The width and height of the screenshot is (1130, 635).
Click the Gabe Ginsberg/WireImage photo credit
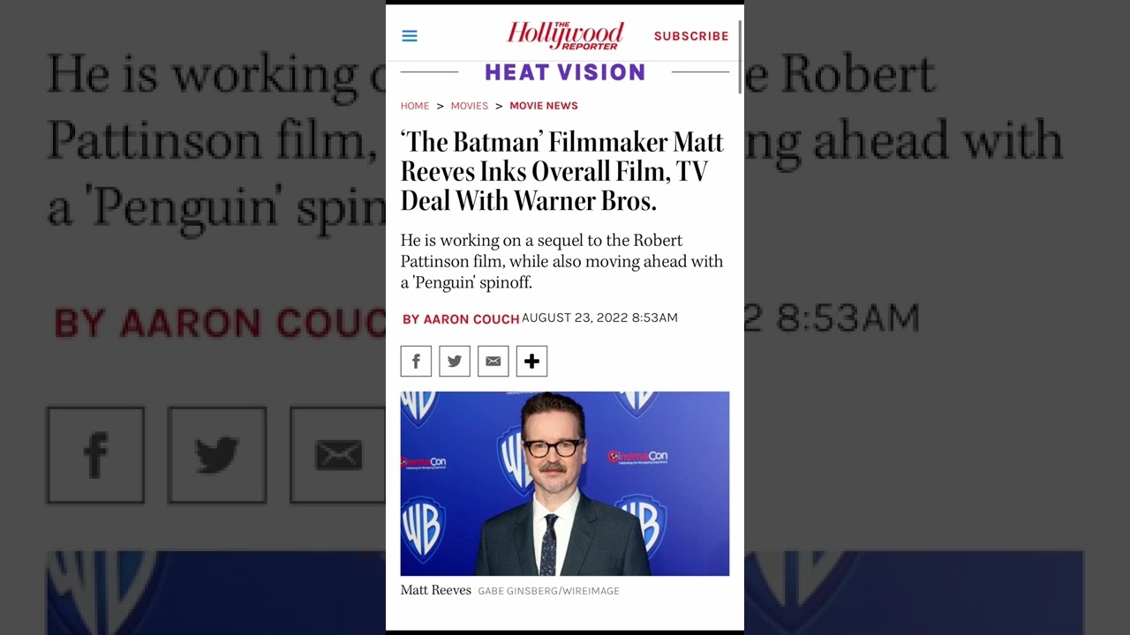coord(548,591)
